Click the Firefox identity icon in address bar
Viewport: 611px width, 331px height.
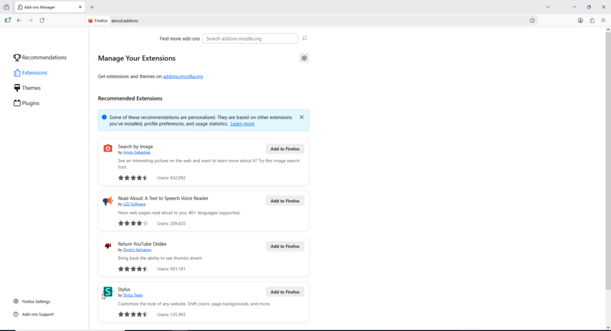point(98,21)
